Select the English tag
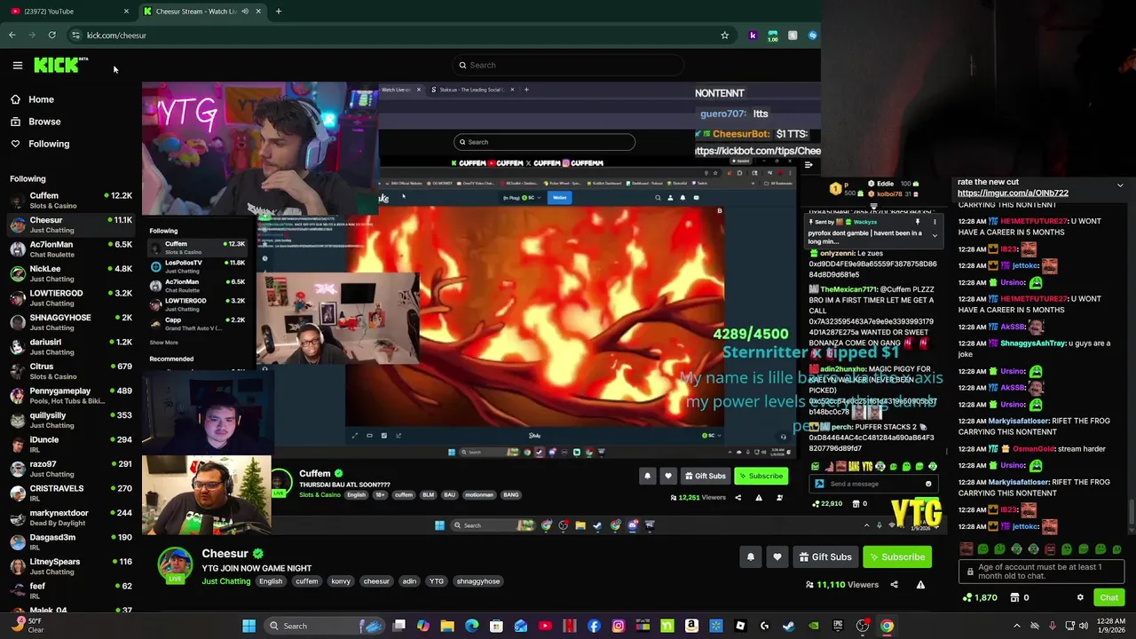This screenshot has width=1136, height=639. coord(271,581)
